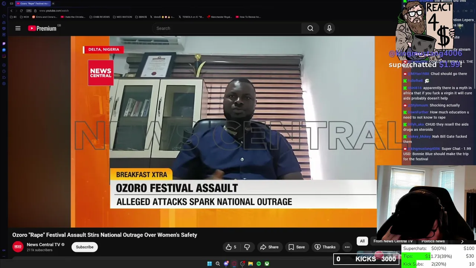Open Twitch panel in browser sidebar
The width and height of the screenshot is (476, 268).
tap(4, 44)
